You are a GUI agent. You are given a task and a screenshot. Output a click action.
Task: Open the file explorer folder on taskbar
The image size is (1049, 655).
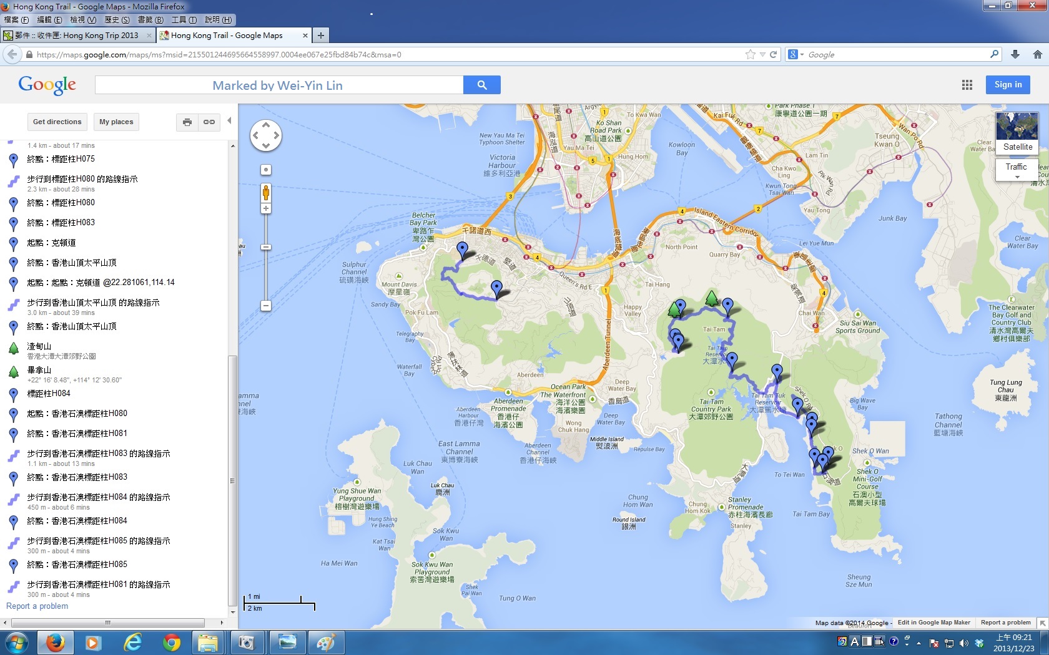[x=209, y=643]
